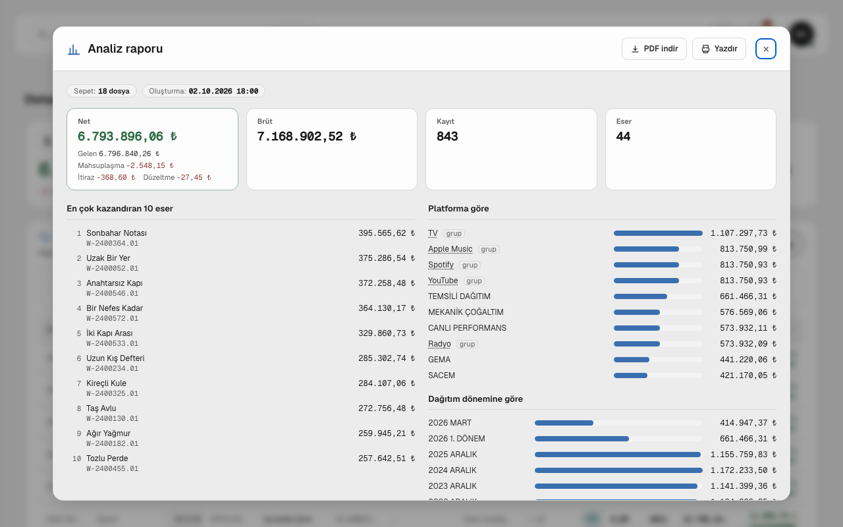843x527 pixels.
Task: Select the Taş Avlu work
Action: [x=241, y=413]
